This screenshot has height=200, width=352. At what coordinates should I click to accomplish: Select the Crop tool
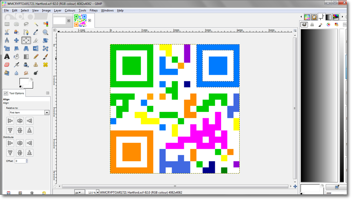(36, 40)
